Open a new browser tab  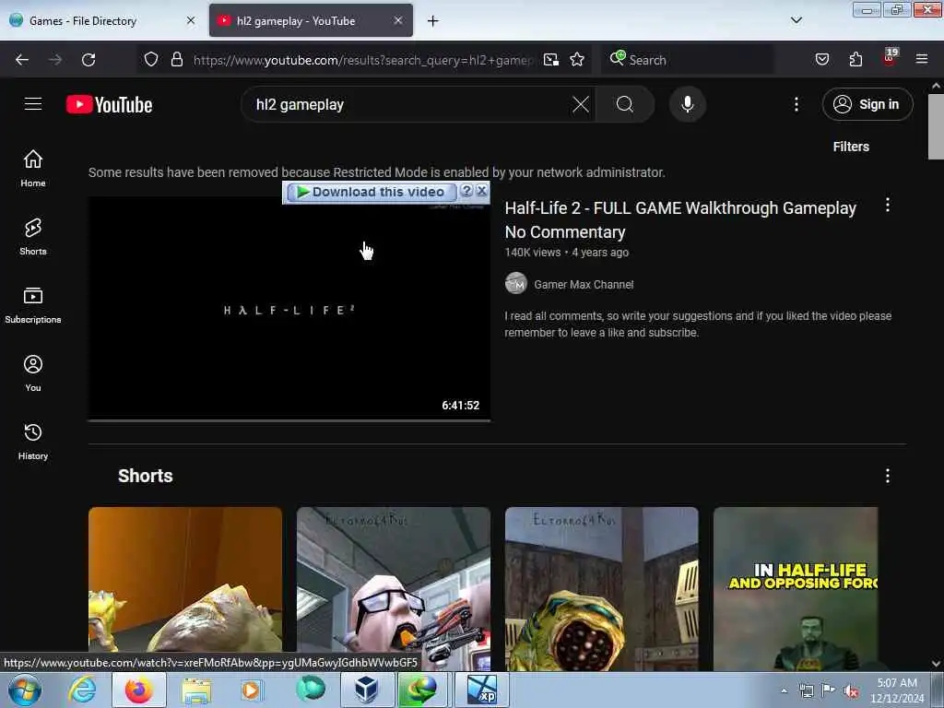[x=433, y=21]
